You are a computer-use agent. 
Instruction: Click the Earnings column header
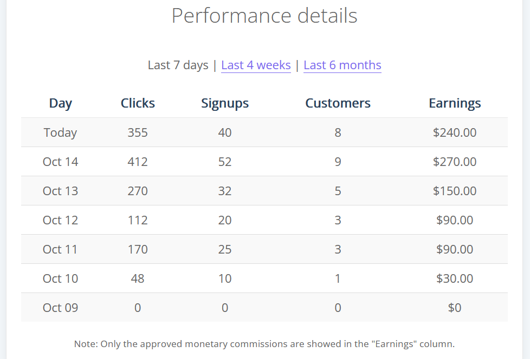pyautogui.click(x=455, y=103)
